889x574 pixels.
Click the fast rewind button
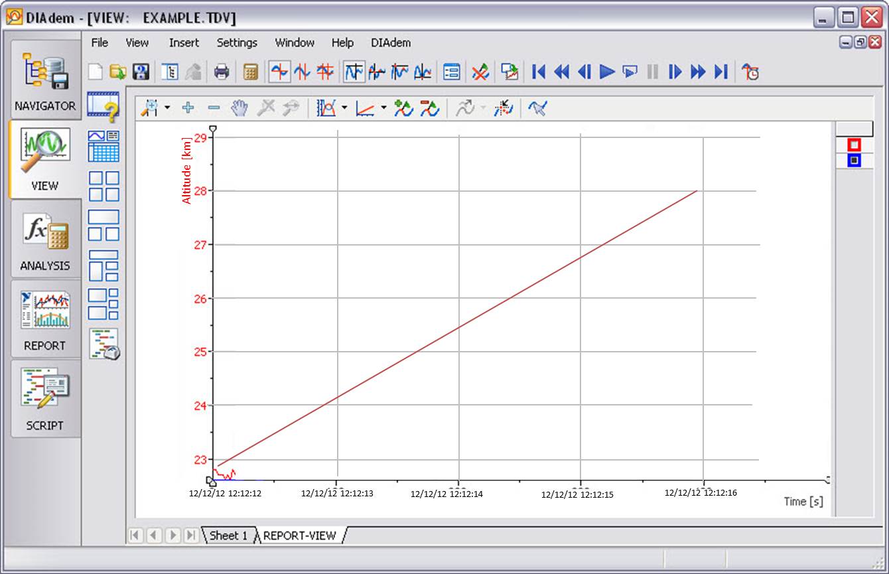coord(561,72)
